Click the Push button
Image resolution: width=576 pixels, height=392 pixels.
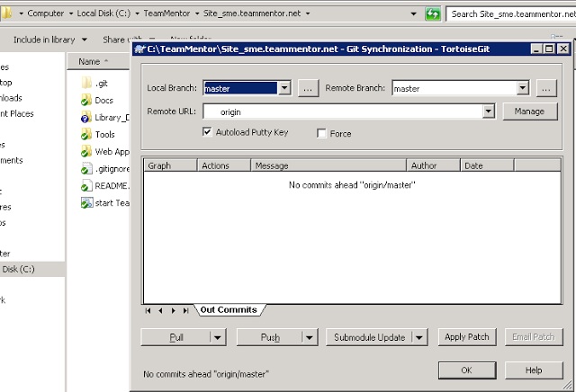pos(270,337)
